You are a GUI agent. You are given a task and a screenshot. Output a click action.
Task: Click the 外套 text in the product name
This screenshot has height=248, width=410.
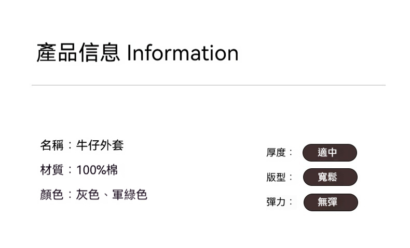click(112, 145)
